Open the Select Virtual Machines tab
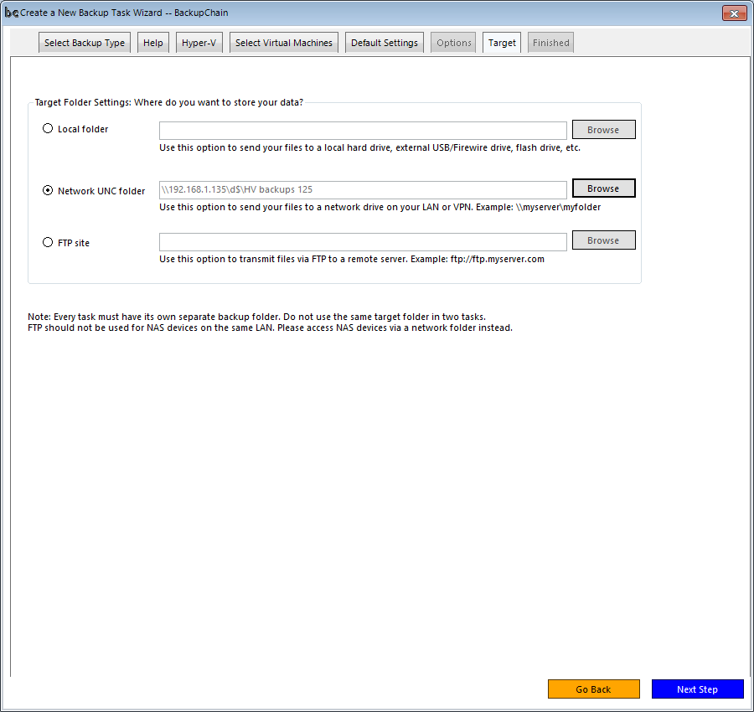The image size is (754, 712). point(283,42)
